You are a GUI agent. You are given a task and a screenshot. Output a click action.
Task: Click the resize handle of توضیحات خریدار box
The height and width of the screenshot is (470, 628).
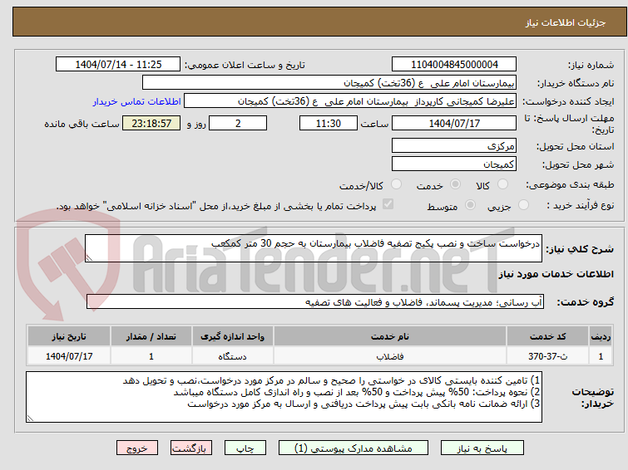pyautogui.click(x=30, y=418)
